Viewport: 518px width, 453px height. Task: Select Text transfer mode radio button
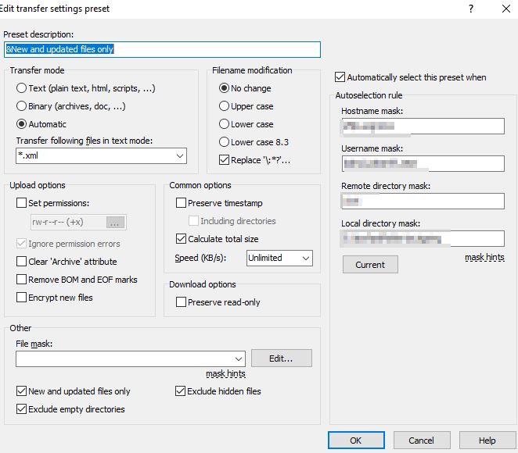click(22, 88)
